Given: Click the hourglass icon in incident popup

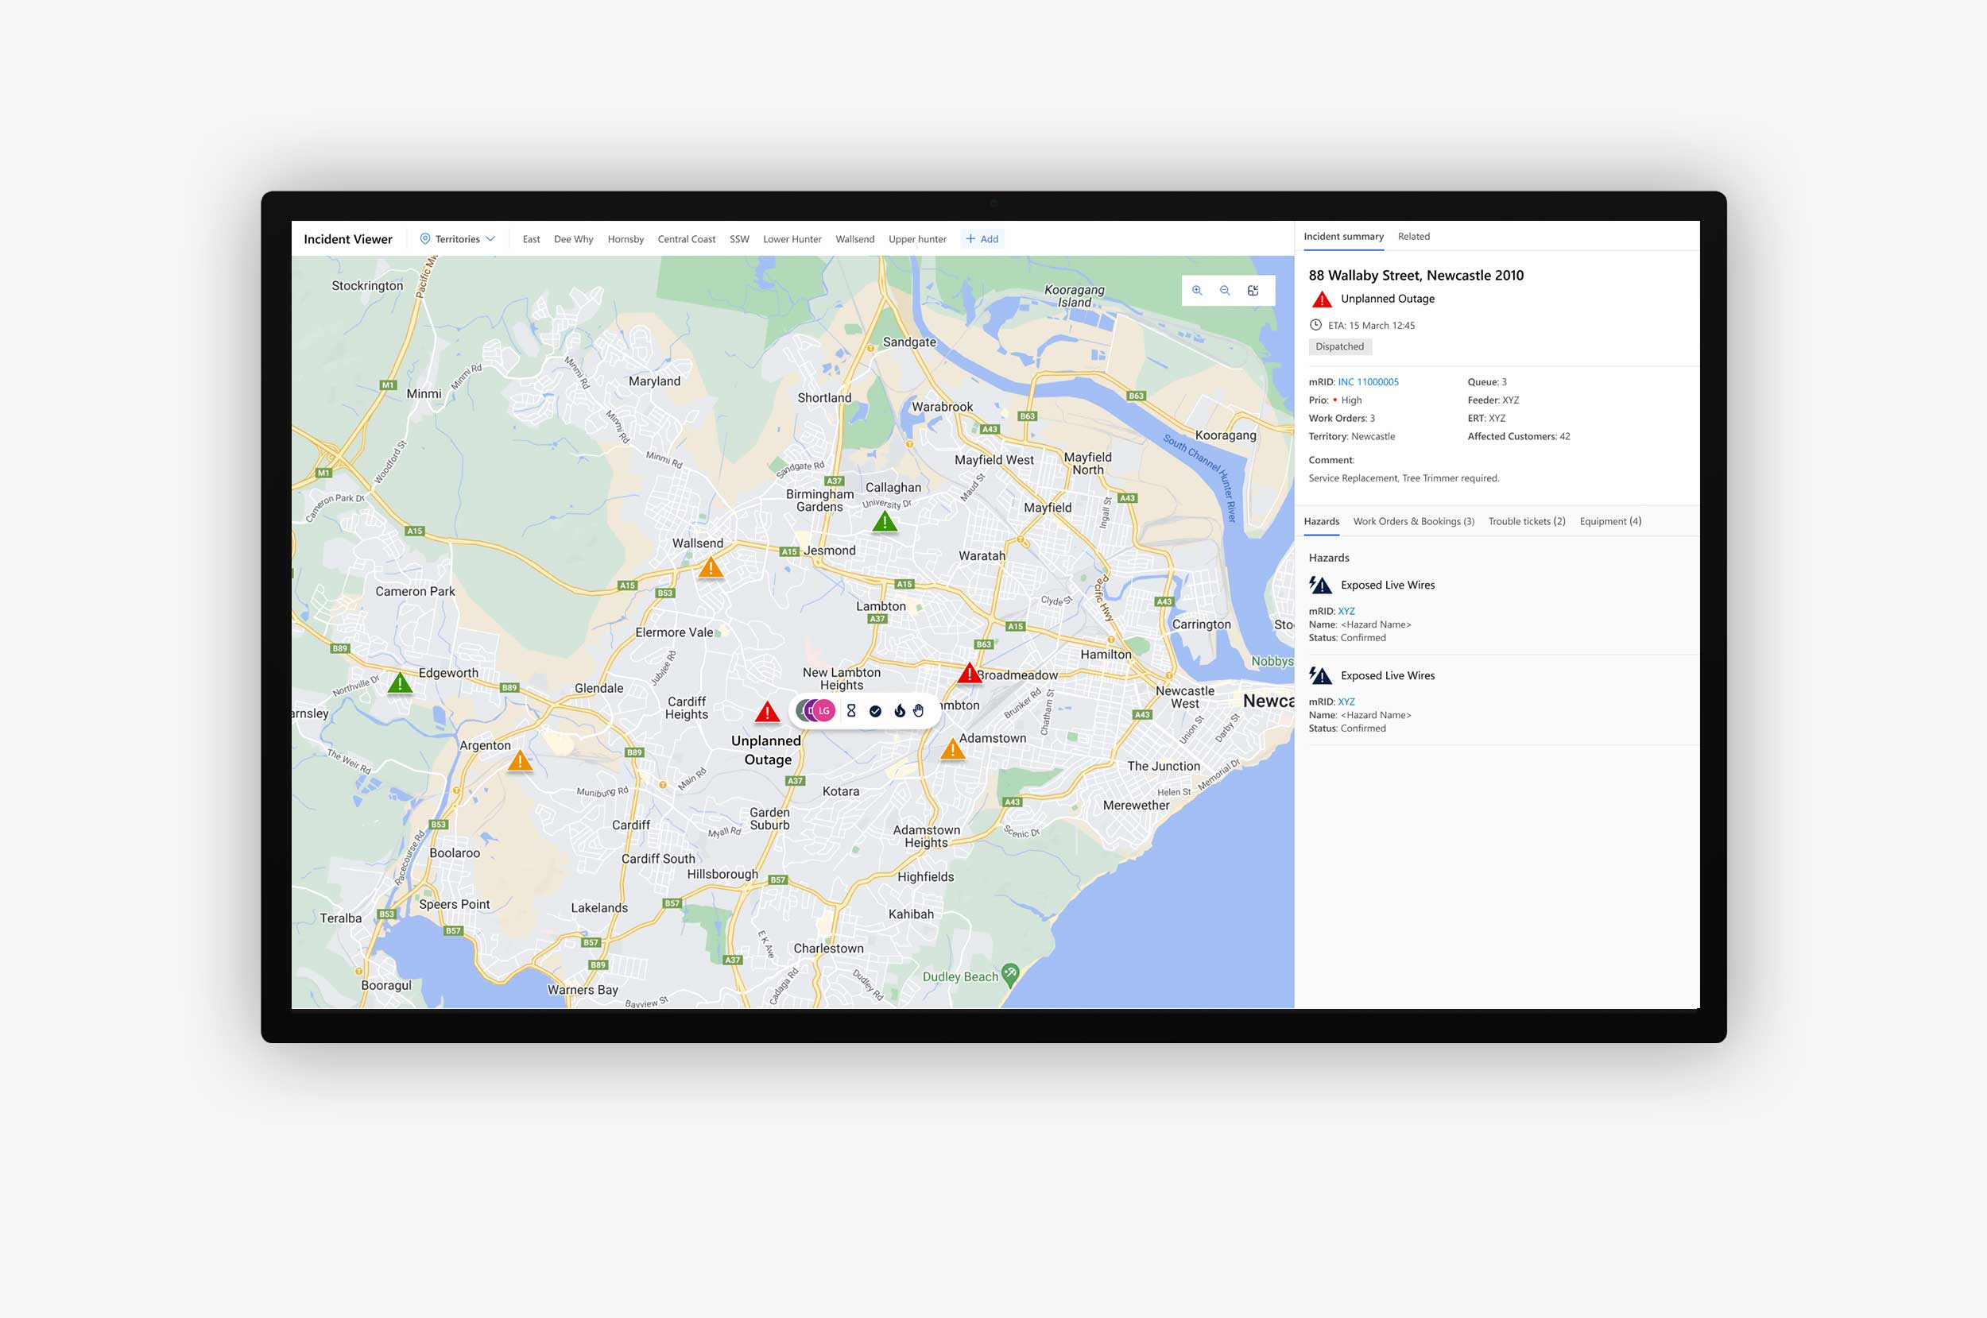Looking at the screenshot, I should click(x=851, y=711).
